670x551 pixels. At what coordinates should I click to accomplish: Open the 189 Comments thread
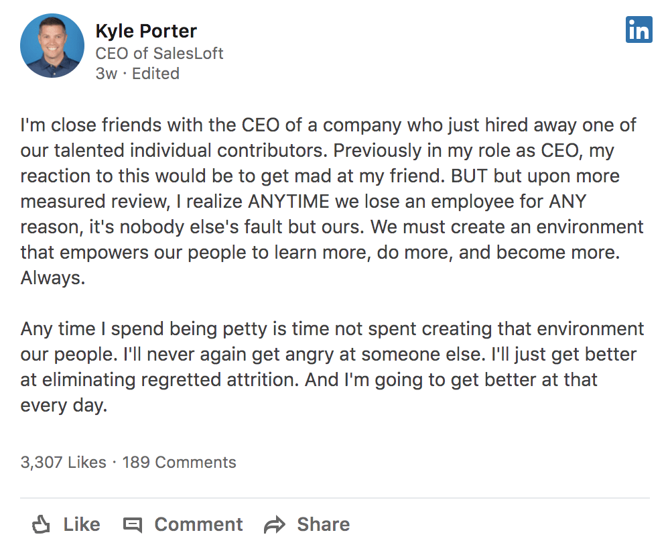179,462
